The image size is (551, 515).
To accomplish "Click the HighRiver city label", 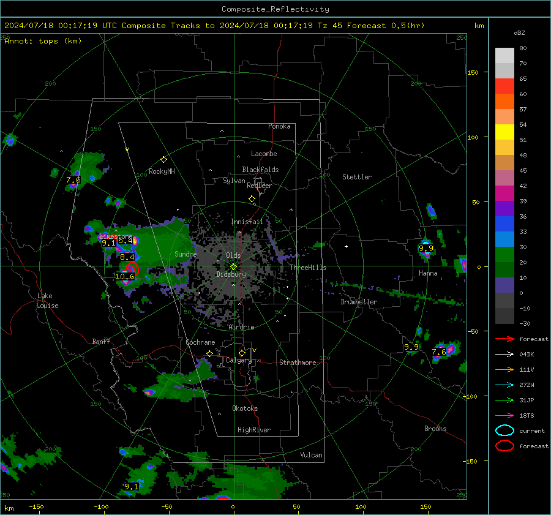I will coord(254,430).
